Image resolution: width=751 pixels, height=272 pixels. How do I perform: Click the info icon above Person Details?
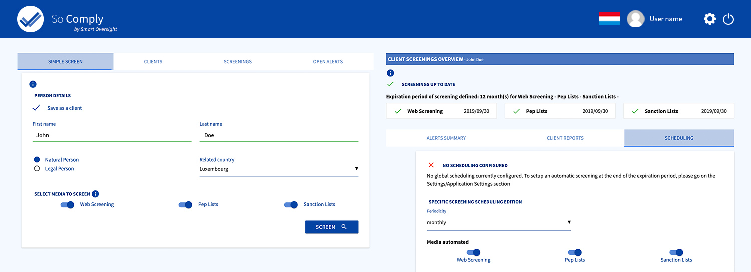(x=33, y=84)
